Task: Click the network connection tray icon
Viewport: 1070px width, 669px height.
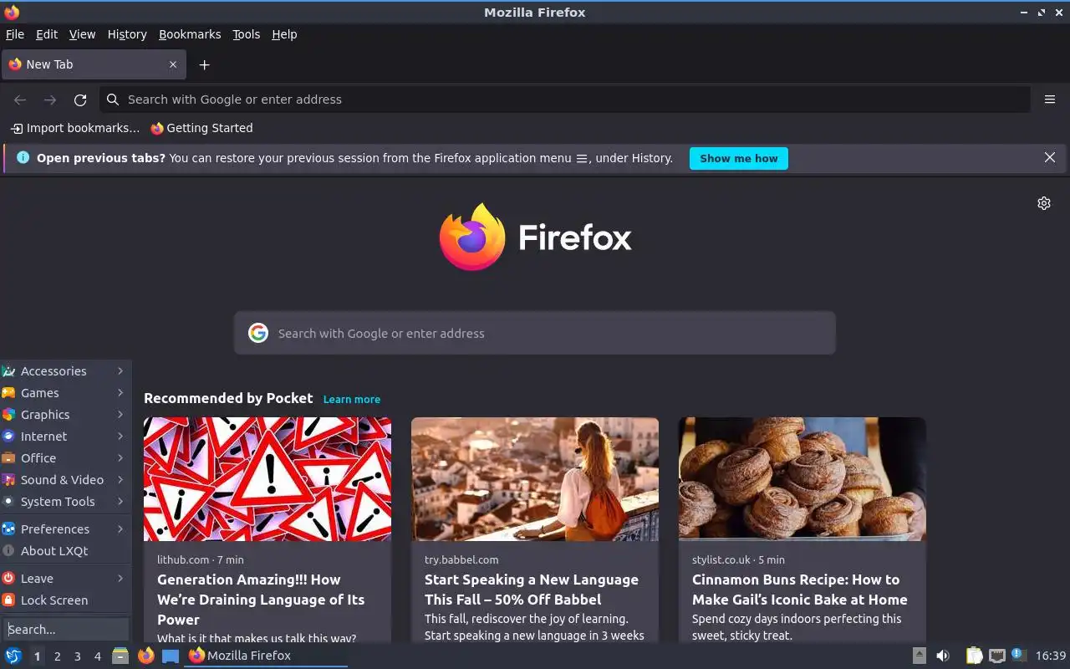Action: [x=996, y=656]
